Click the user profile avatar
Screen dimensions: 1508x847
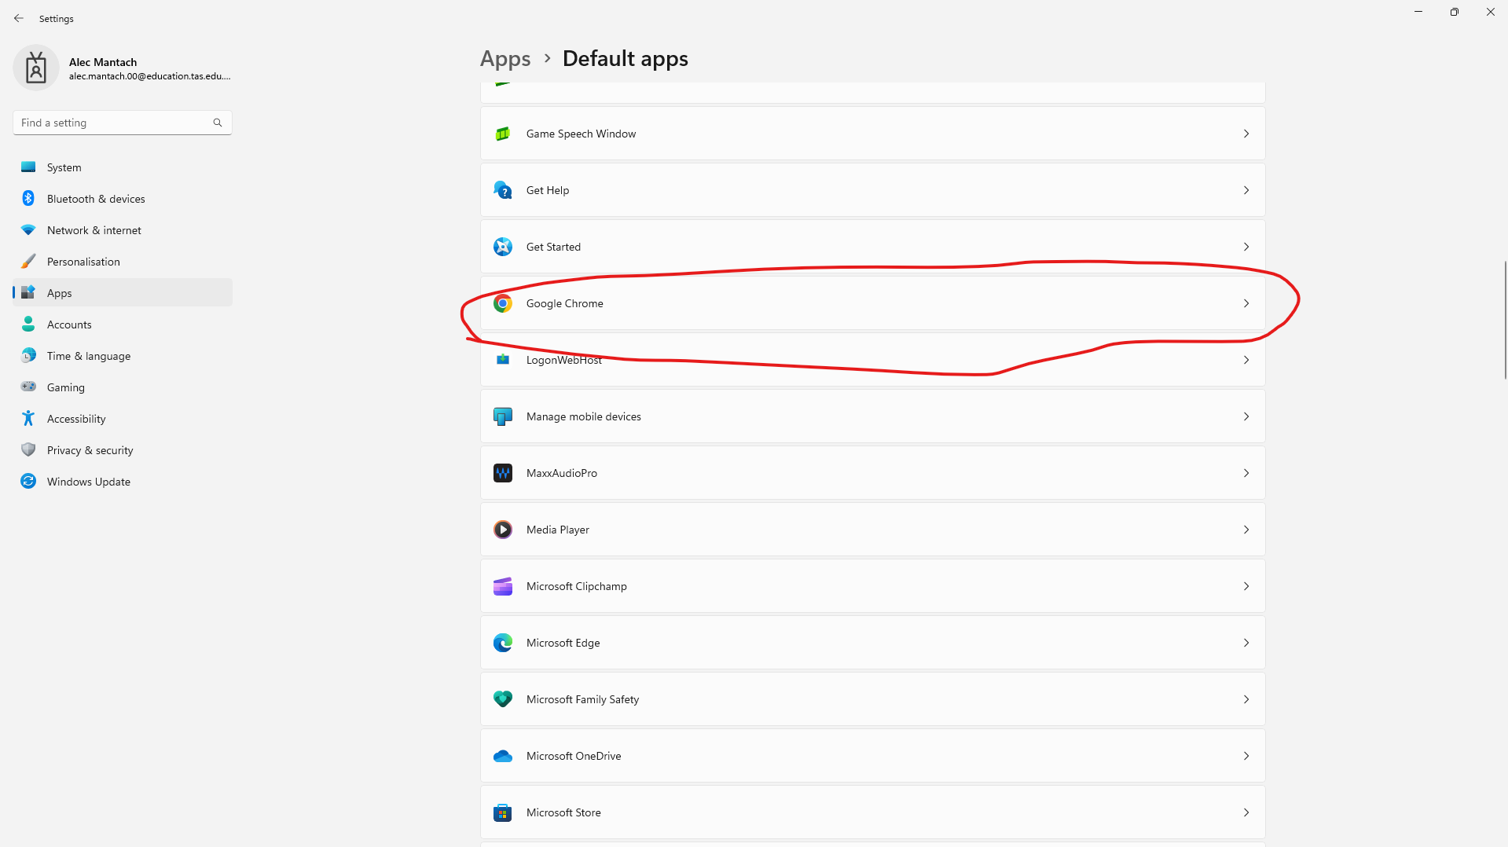36,68
